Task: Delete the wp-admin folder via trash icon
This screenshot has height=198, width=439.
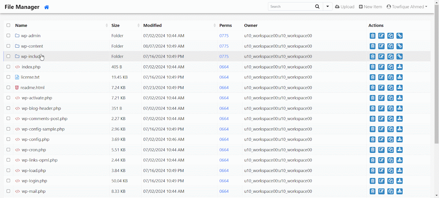Action: coord(373,36)
